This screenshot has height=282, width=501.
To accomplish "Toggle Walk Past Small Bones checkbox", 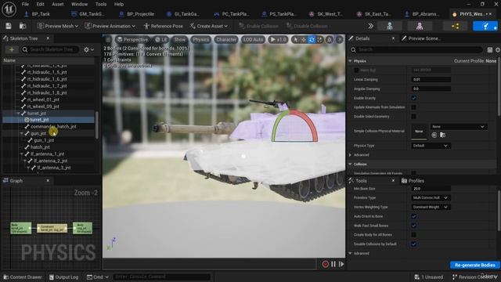I will (414, 226).
